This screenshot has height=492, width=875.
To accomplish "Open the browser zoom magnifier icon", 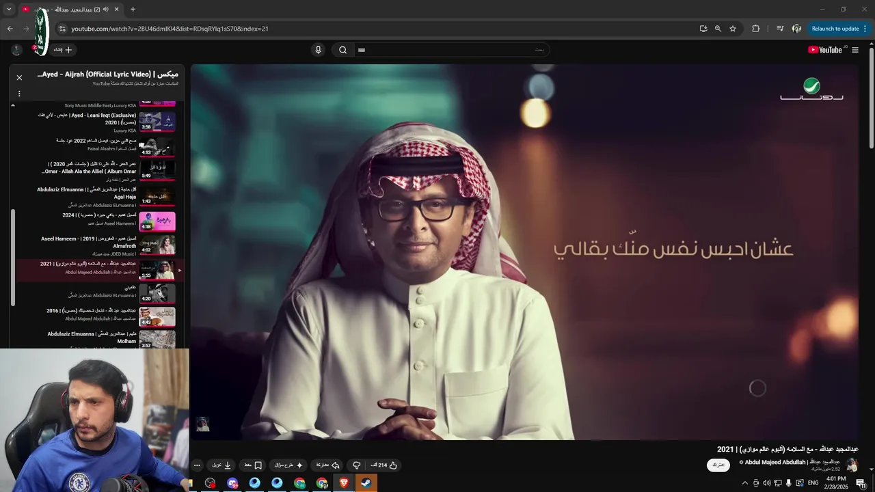I will tap(718, 29).
